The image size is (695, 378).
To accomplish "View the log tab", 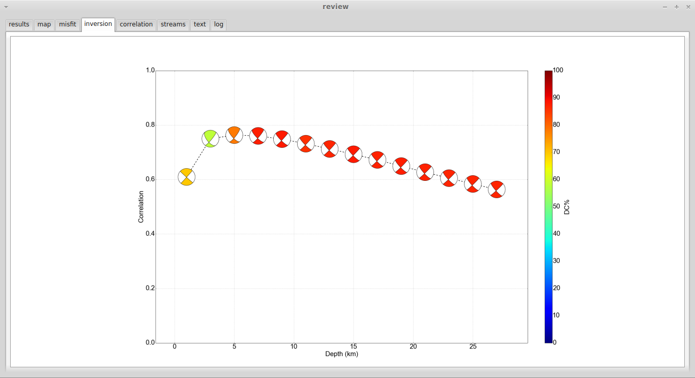I will click(219, 24).
